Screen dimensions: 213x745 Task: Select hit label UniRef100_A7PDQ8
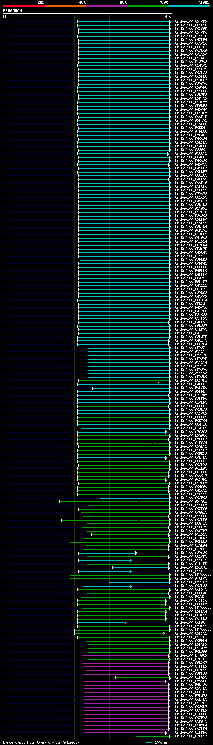coord(191,131)
